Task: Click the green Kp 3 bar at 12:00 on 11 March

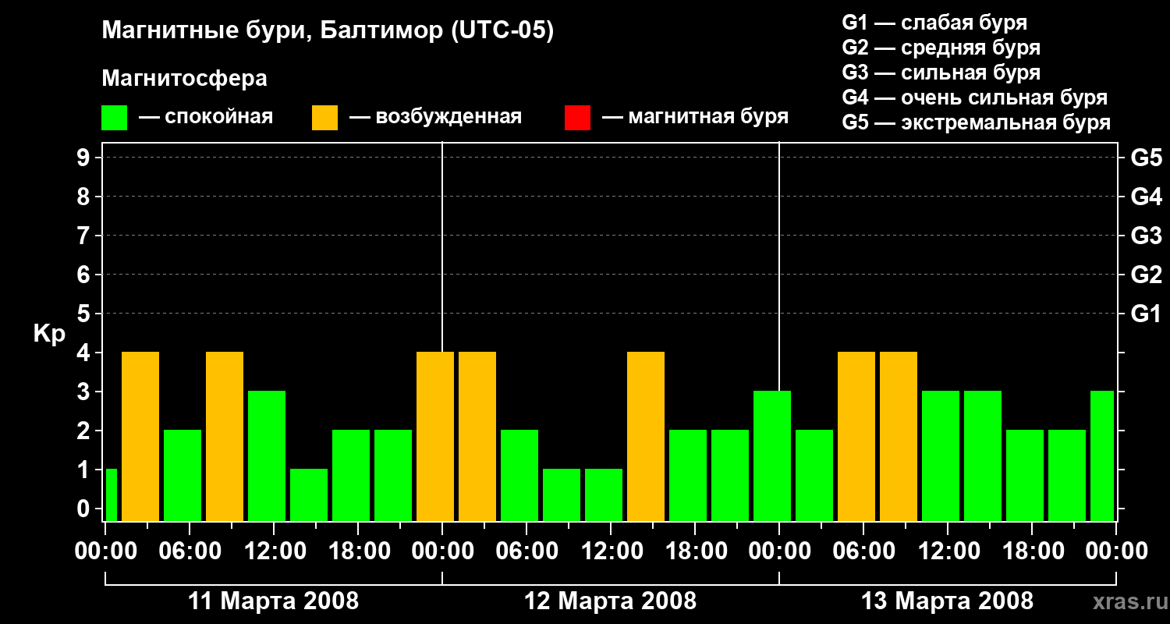Action: (x=267, y=456)
